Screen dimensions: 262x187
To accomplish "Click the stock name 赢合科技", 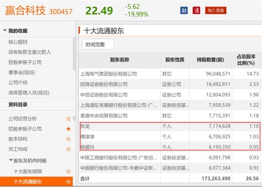I will click(25, 11).
